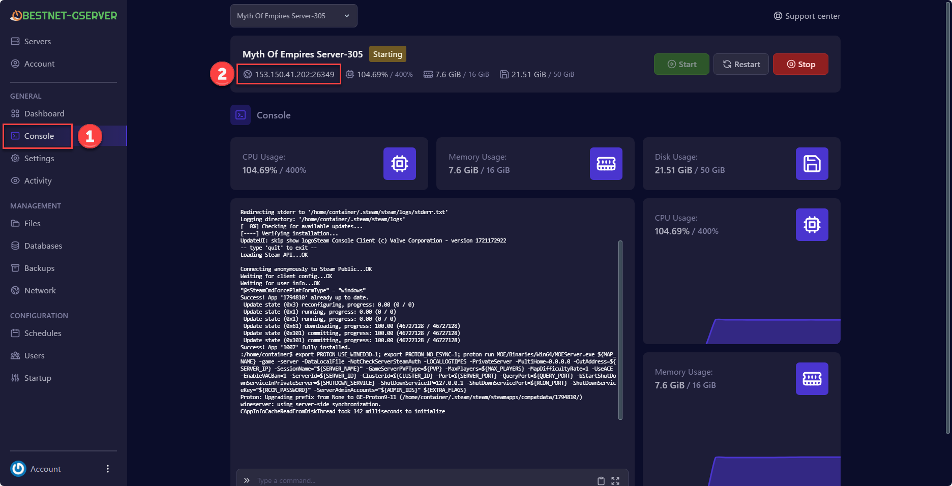The image size is (952, 486).
Task: Click the Schedules calendar icon
Action: pos(15,333)
